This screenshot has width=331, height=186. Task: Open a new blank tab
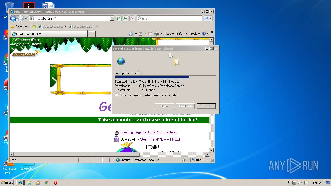pos(92,34)
